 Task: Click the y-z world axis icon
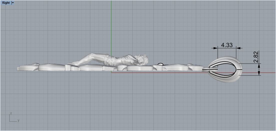14,117
